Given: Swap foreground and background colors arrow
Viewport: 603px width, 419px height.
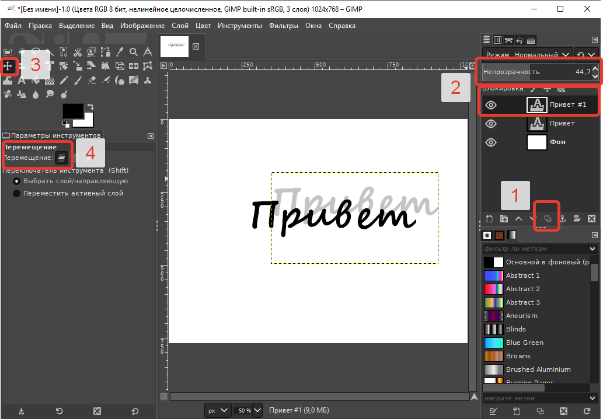Looking at the screenshot, I should [90, 107].
